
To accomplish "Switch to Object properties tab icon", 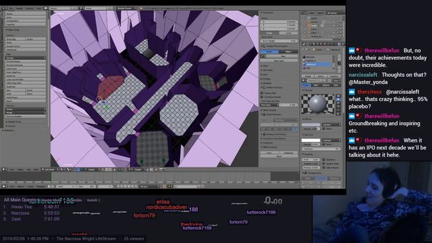I will [x=325, y=44].
